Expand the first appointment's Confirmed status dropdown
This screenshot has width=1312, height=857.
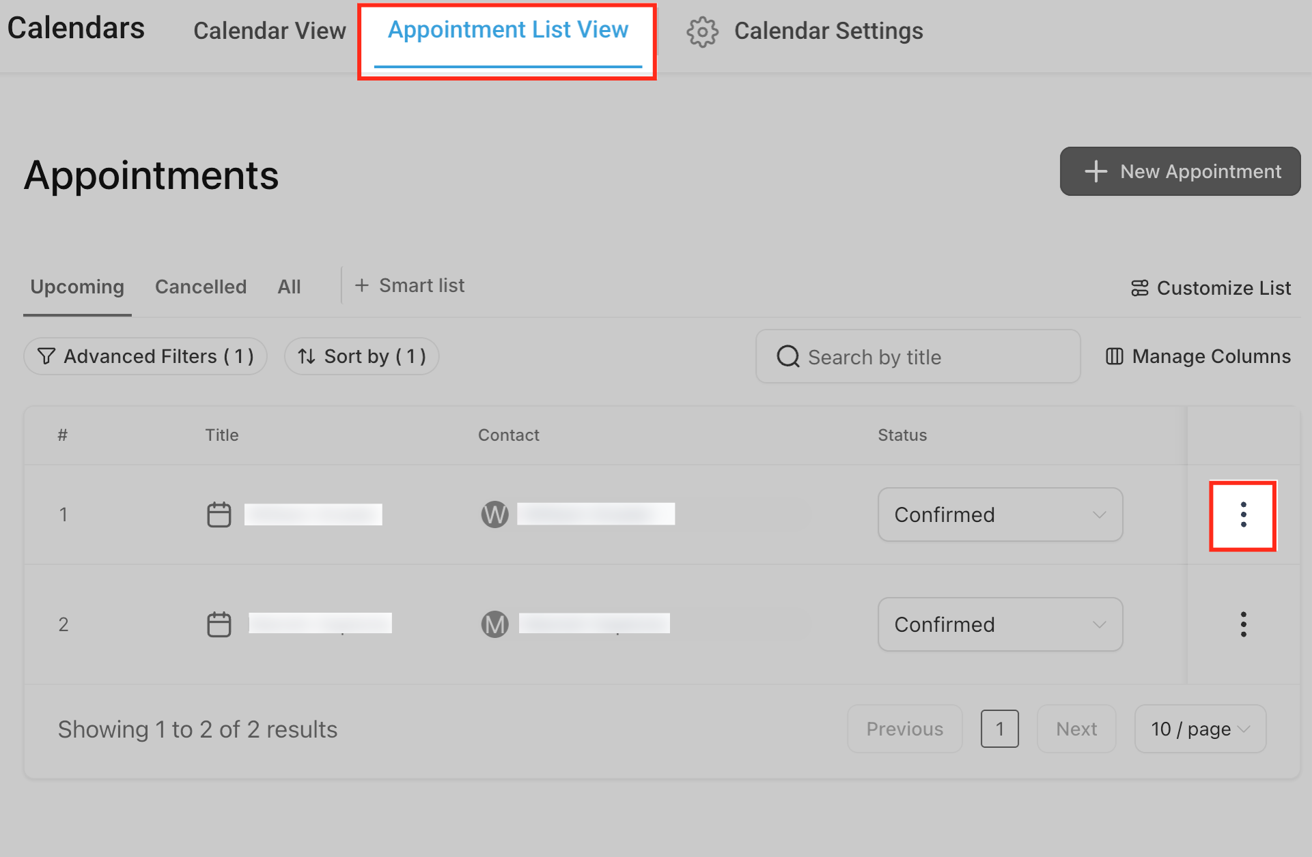[x=1000, y=514]
